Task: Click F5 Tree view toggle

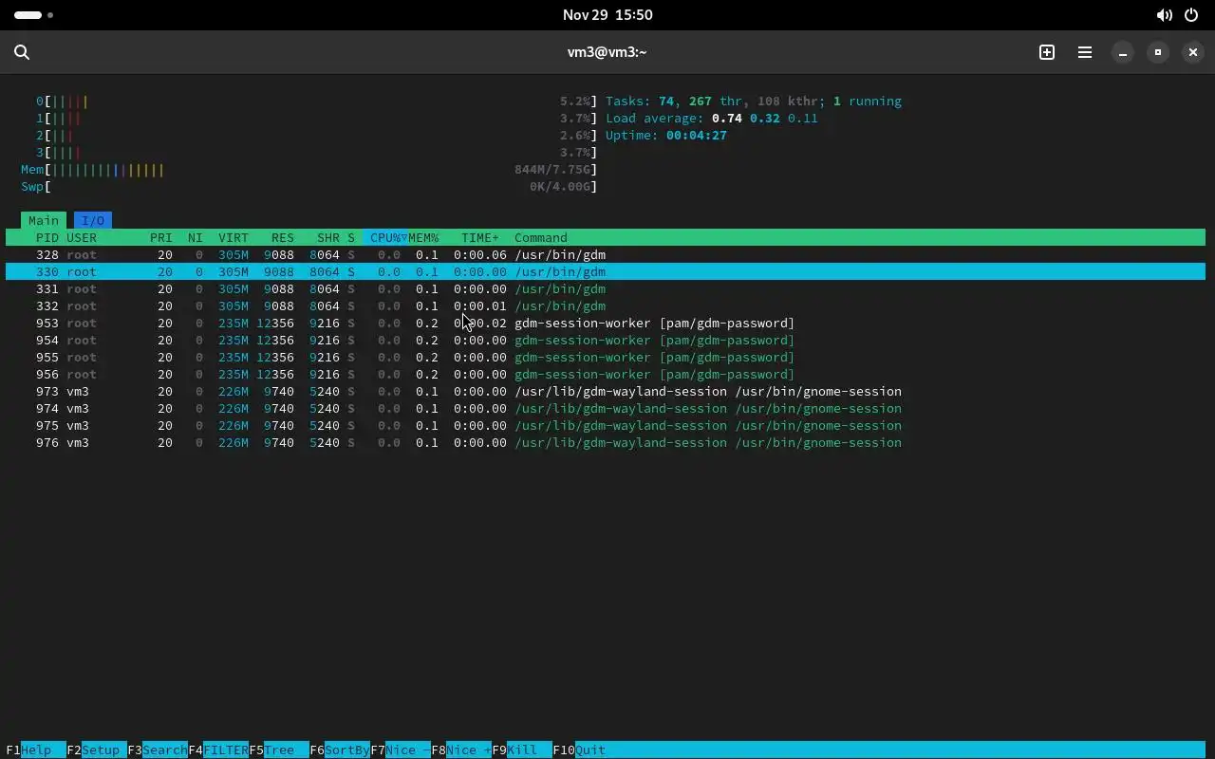Action: (x=279, y=750)
